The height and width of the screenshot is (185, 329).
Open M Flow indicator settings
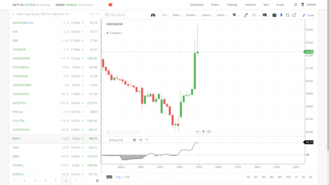coord(135,140)
